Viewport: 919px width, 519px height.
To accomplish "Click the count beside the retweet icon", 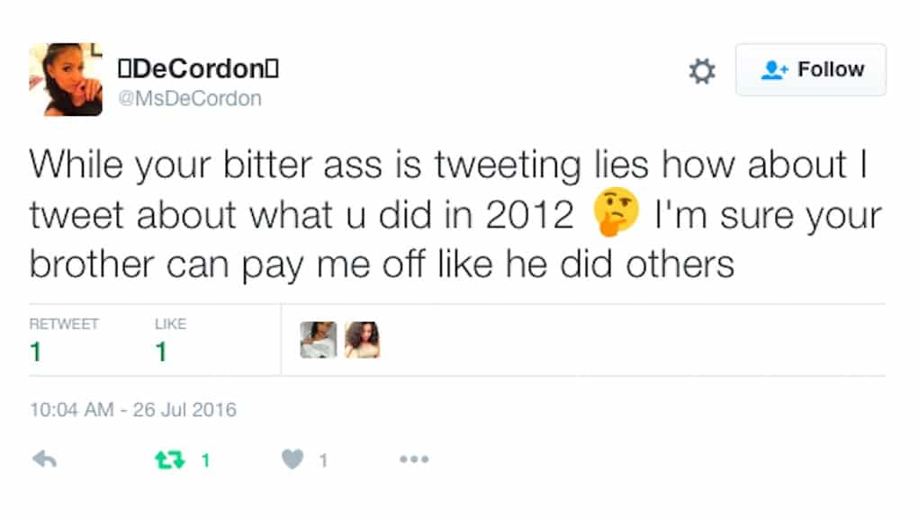I will tap(206, 461).
